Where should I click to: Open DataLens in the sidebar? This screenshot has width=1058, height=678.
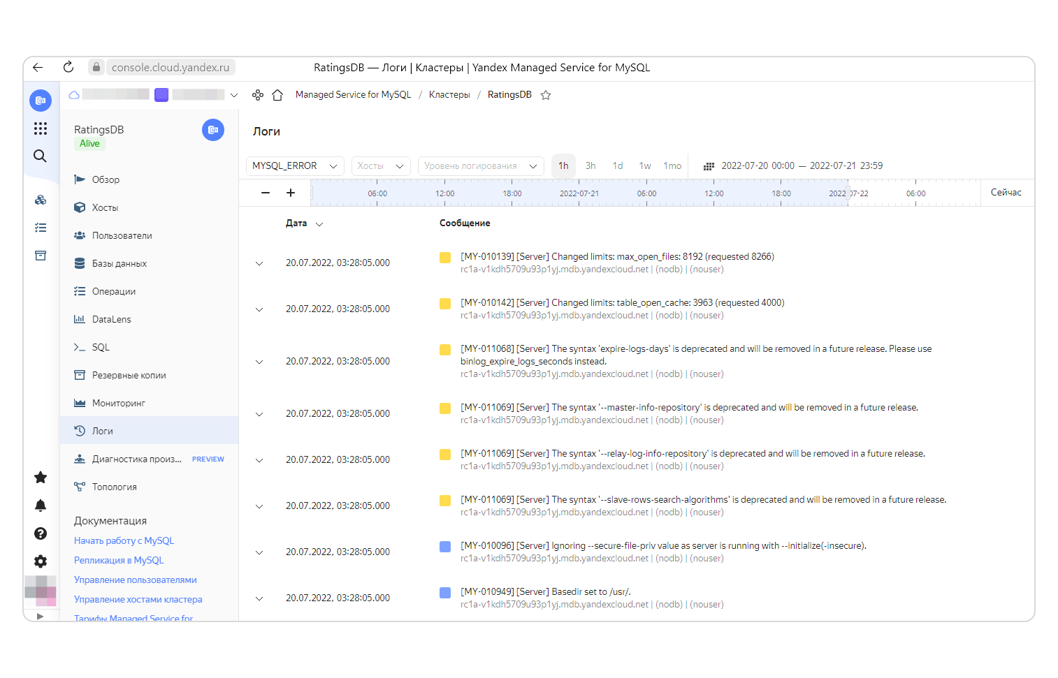point(149,319)
